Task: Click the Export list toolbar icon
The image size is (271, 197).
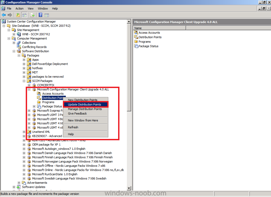Action: pos(32,15)
